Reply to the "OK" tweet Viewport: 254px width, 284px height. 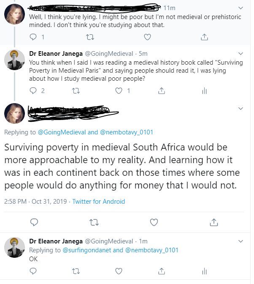tap(33, 271)
